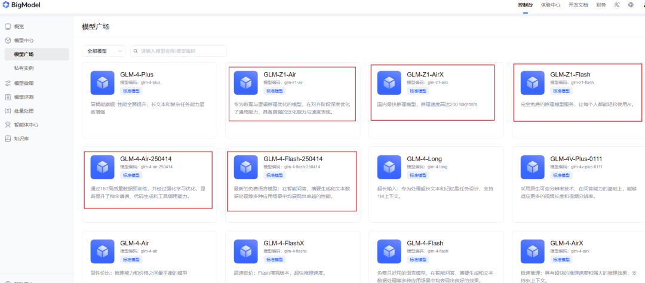Click model code text glm-4-flashx
This screenshot has width=645, height=283.
[296, 251]
